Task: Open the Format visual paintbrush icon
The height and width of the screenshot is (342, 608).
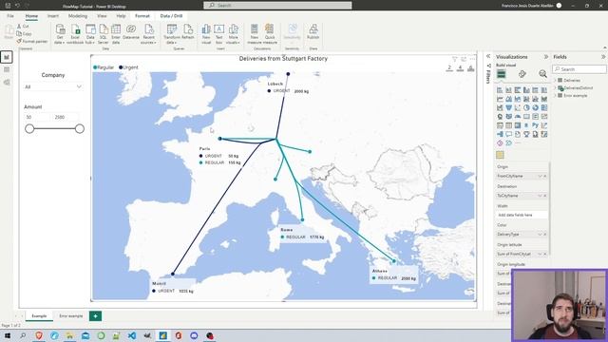Action: (x=522, y=74)
